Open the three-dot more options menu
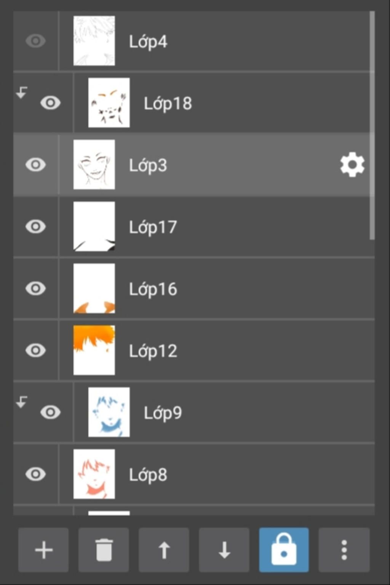Viewport: 390px width, 585px height. [x=344, y=550]
